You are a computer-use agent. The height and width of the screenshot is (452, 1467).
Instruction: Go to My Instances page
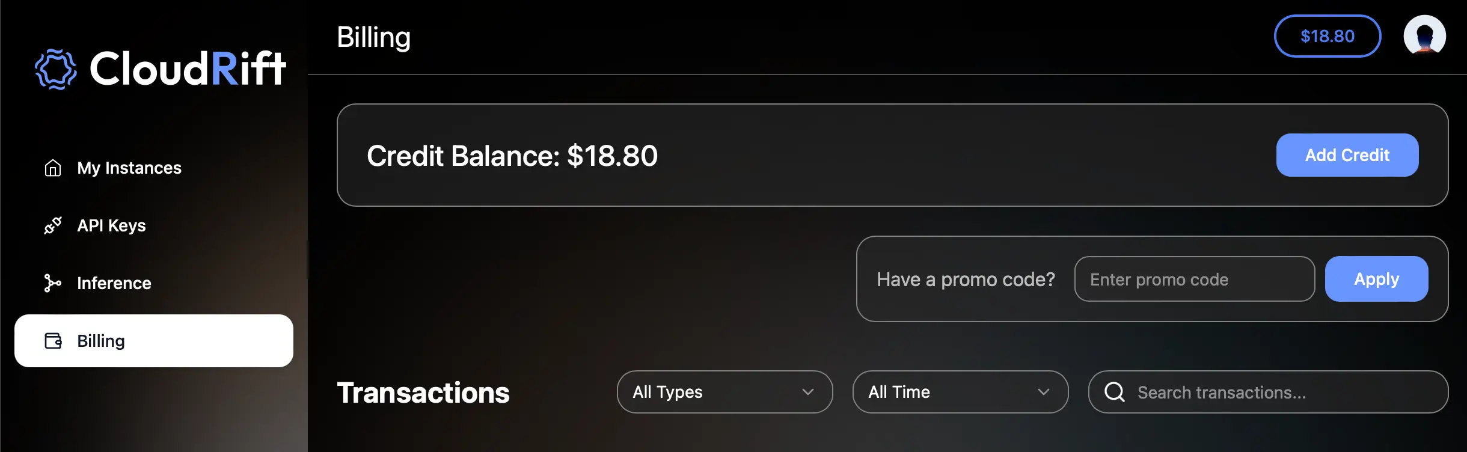(x=129, y=168)
